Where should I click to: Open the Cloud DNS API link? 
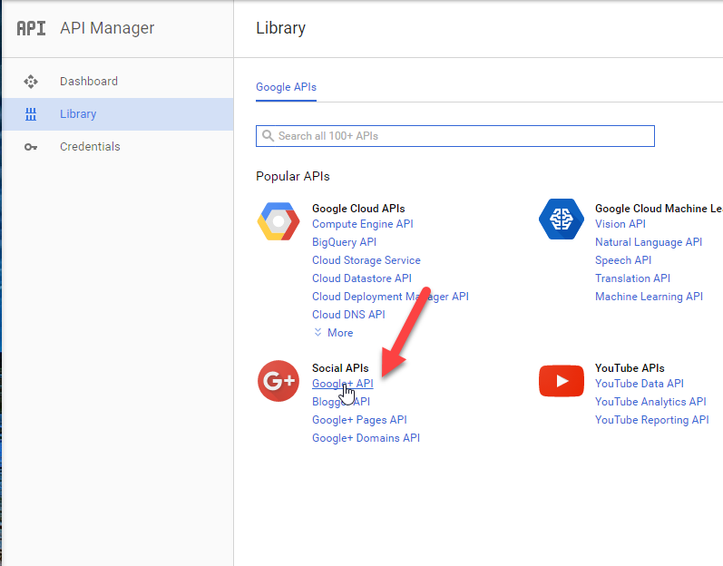pyautogui.click(x=348, y=315)
